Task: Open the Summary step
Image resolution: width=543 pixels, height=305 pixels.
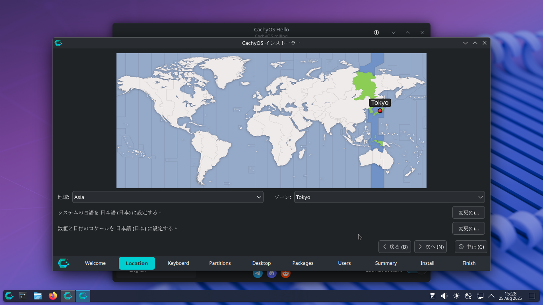Action: click(x=386, y=263)
